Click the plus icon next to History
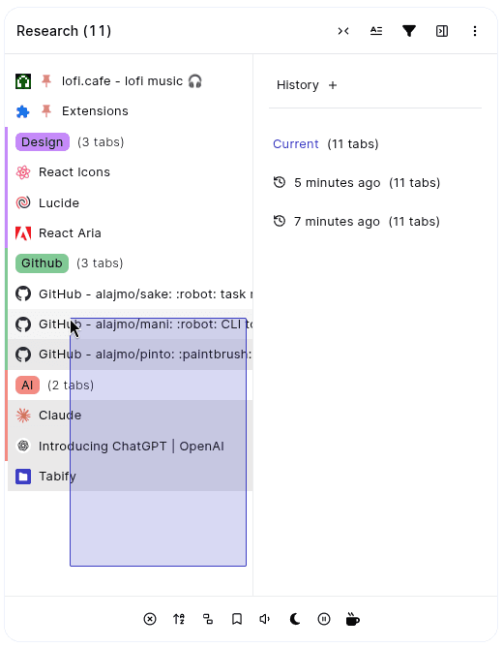This screenshot has height=648, width=503. click(333, 85)
